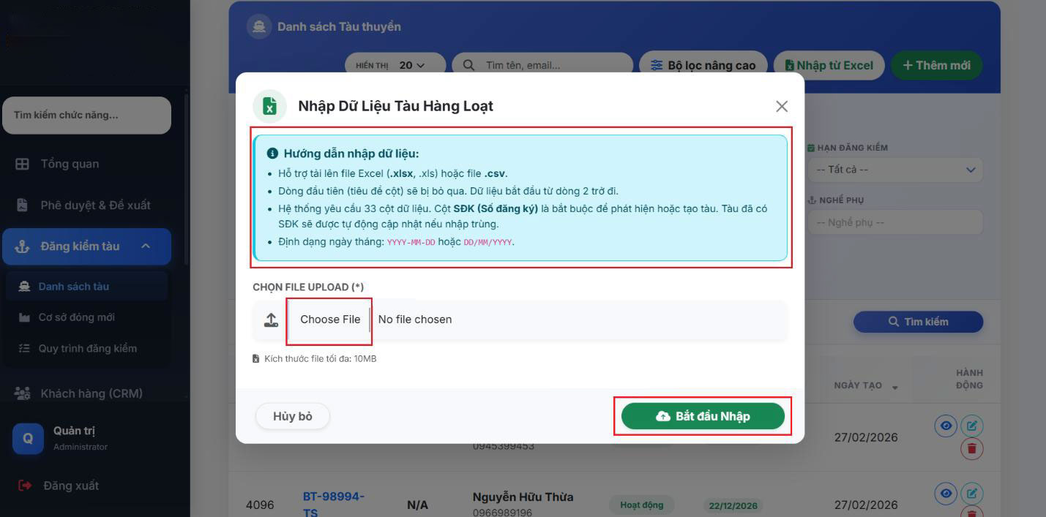Click the Tìm kiếm chức năng search box

[86, 115]
